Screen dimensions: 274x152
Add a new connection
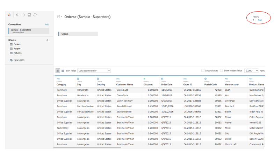point(47,25)
